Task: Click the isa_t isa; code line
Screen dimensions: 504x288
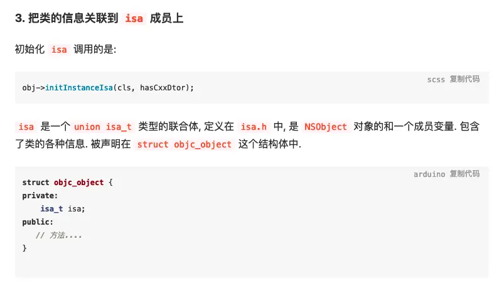Action: pos(62,209)
